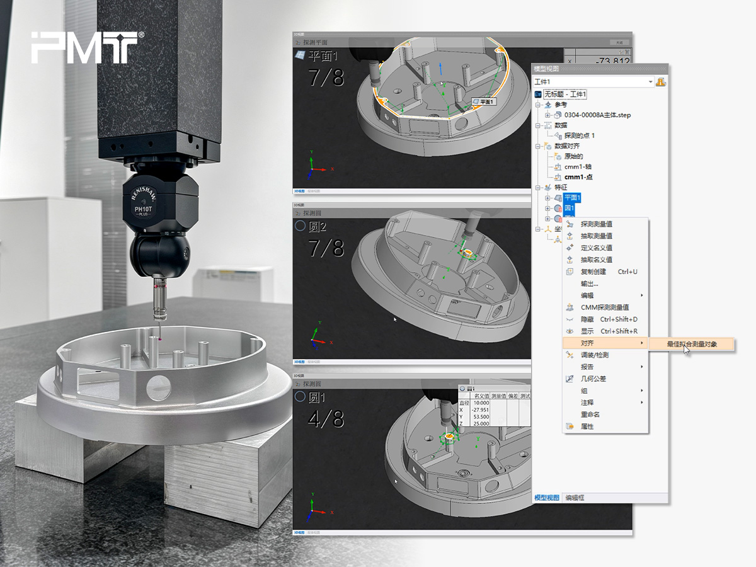This screenshot has height=567, width=756.
Task: Open the 工件1 dropdown list
Action: point(651,82)
